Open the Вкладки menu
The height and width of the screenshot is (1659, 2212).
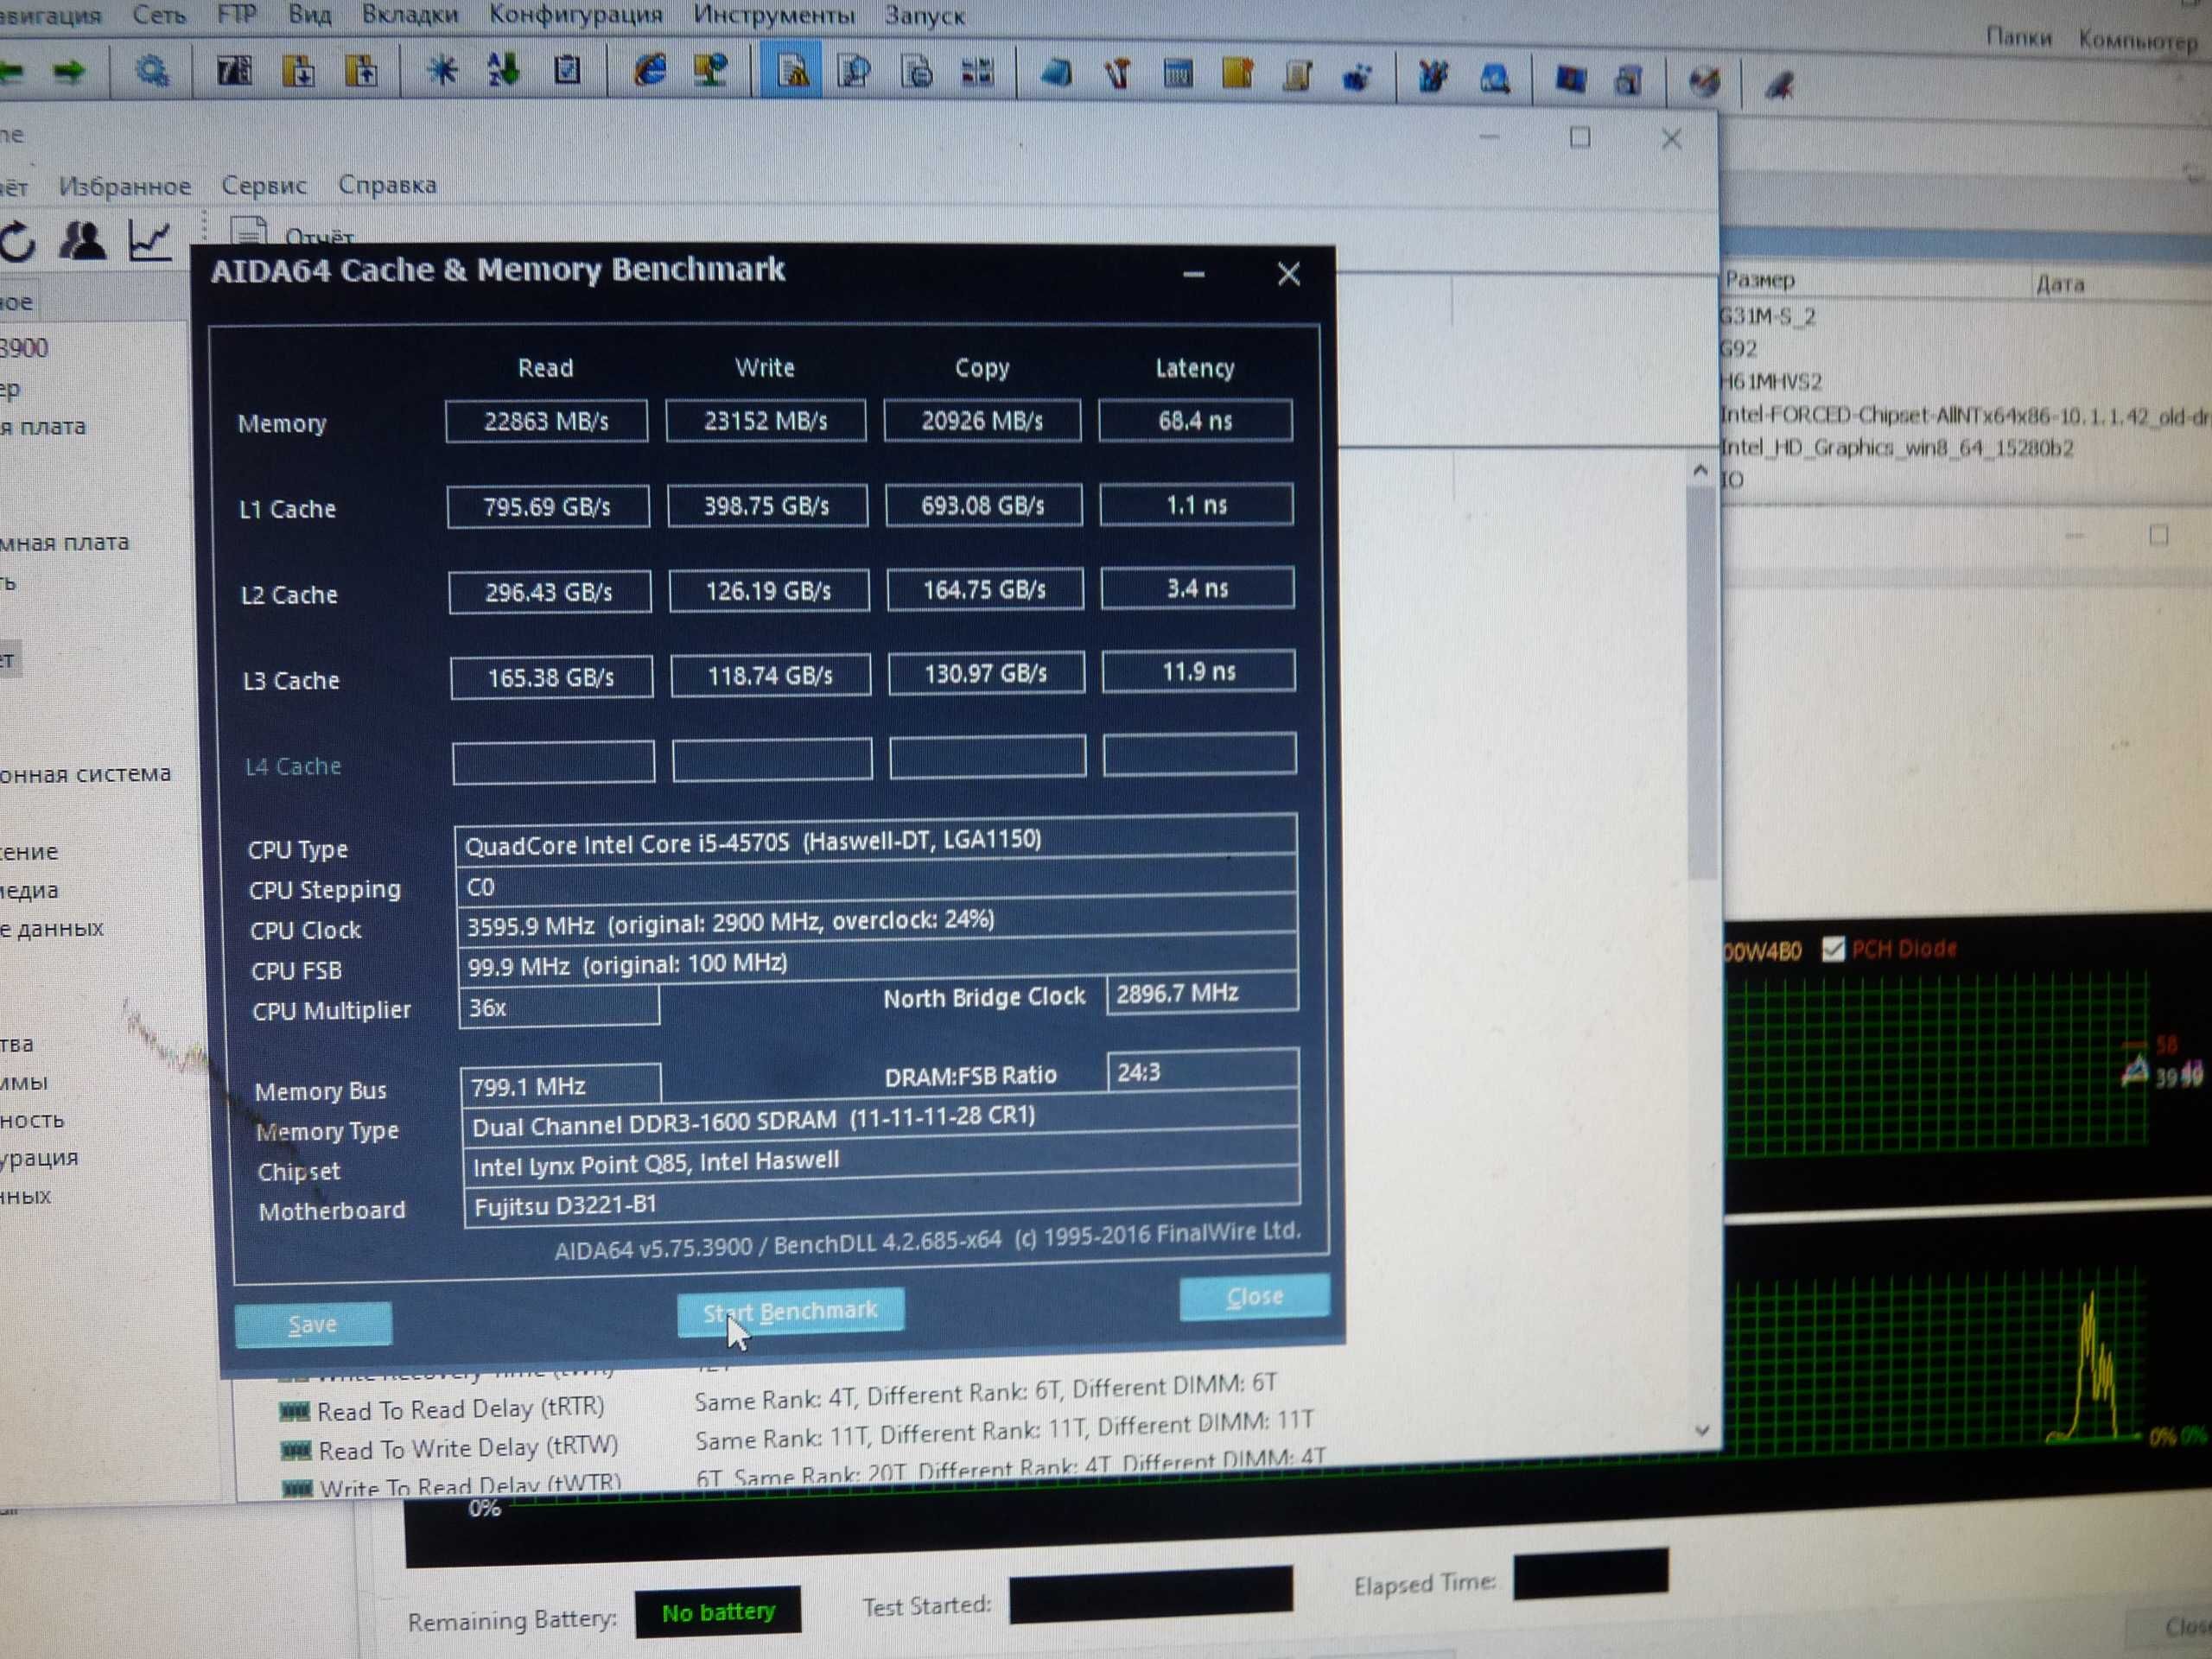(410, 14)
